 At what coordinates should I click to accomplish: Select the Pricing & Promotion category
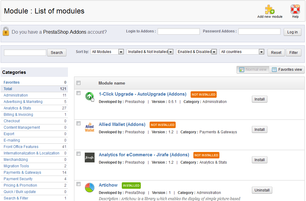tap(34, 186)
